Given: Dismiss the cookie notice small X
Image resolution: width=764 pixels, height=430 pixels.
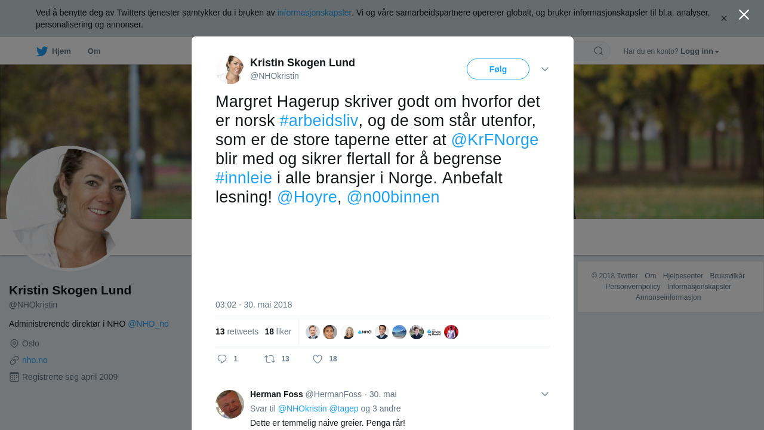Looking at the screenshot, I should [724, 19].
